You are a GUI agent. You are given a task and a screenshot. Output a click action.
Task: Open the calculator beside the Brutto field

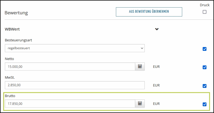[140, 104]
